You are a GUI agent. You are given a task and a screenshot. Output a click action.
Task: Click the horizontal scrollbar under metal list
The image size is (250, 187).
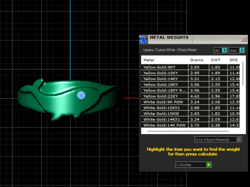tap(188, 131)
